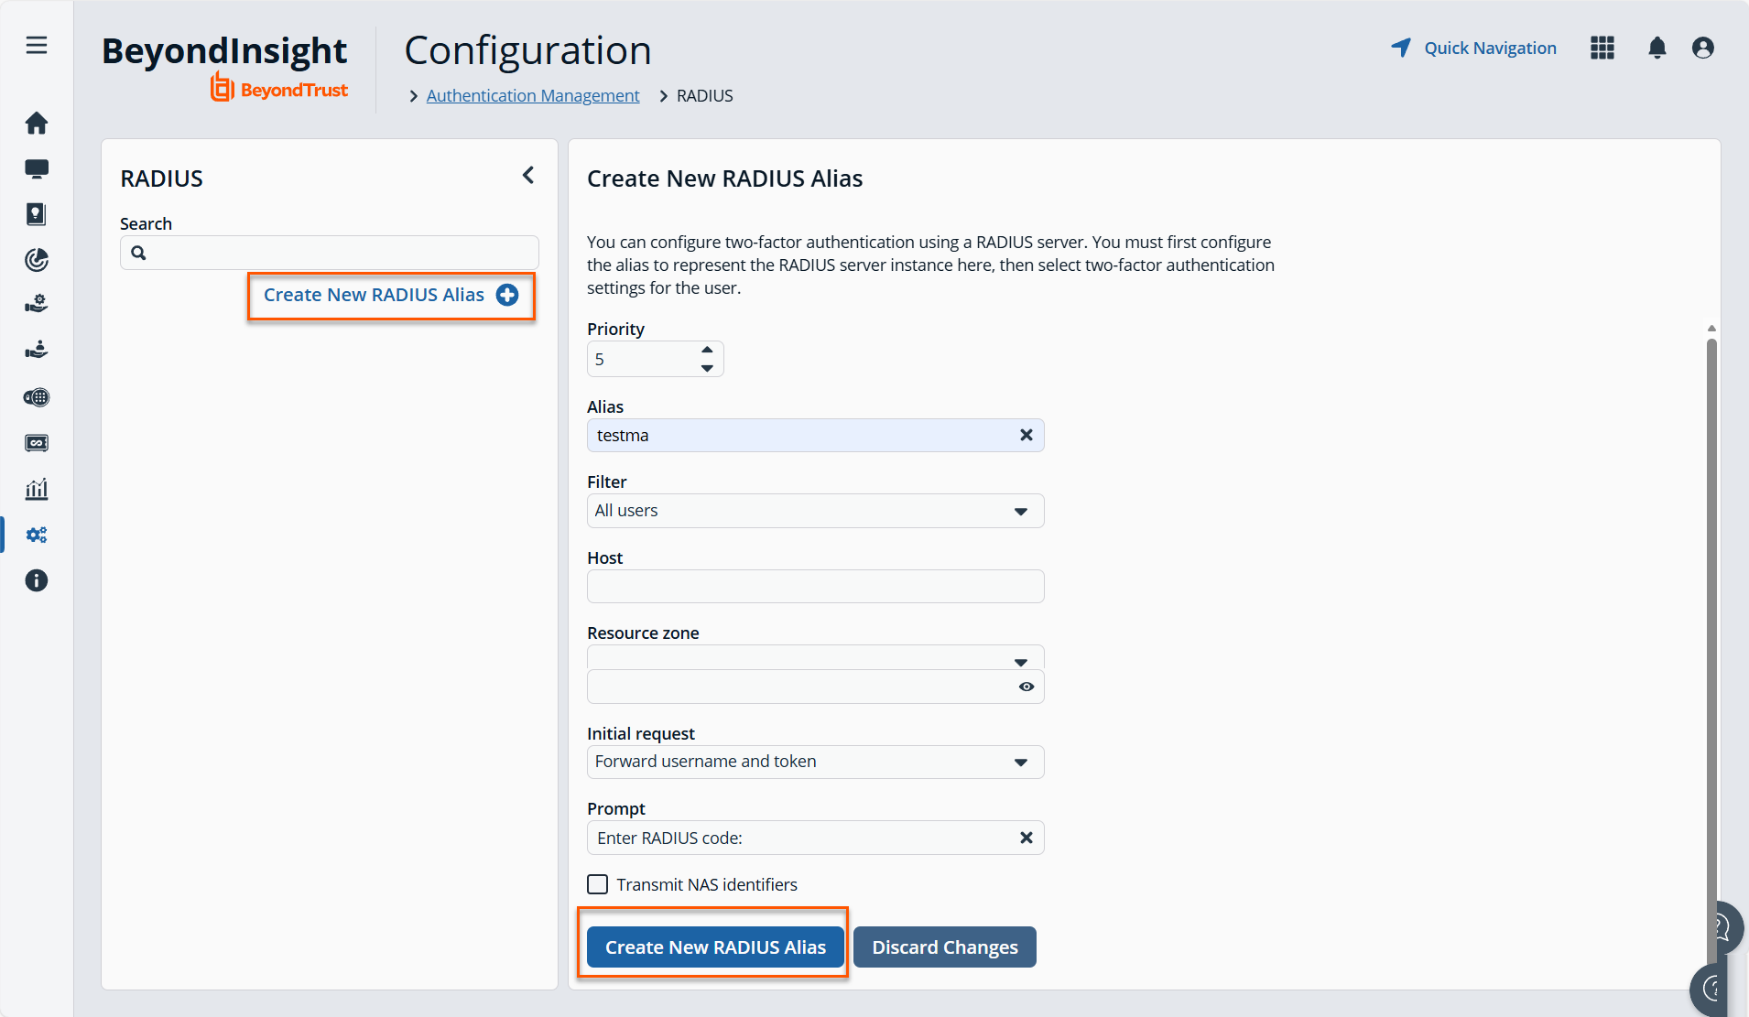Open the link card icon in sidebar

click(x=37, y=443)
